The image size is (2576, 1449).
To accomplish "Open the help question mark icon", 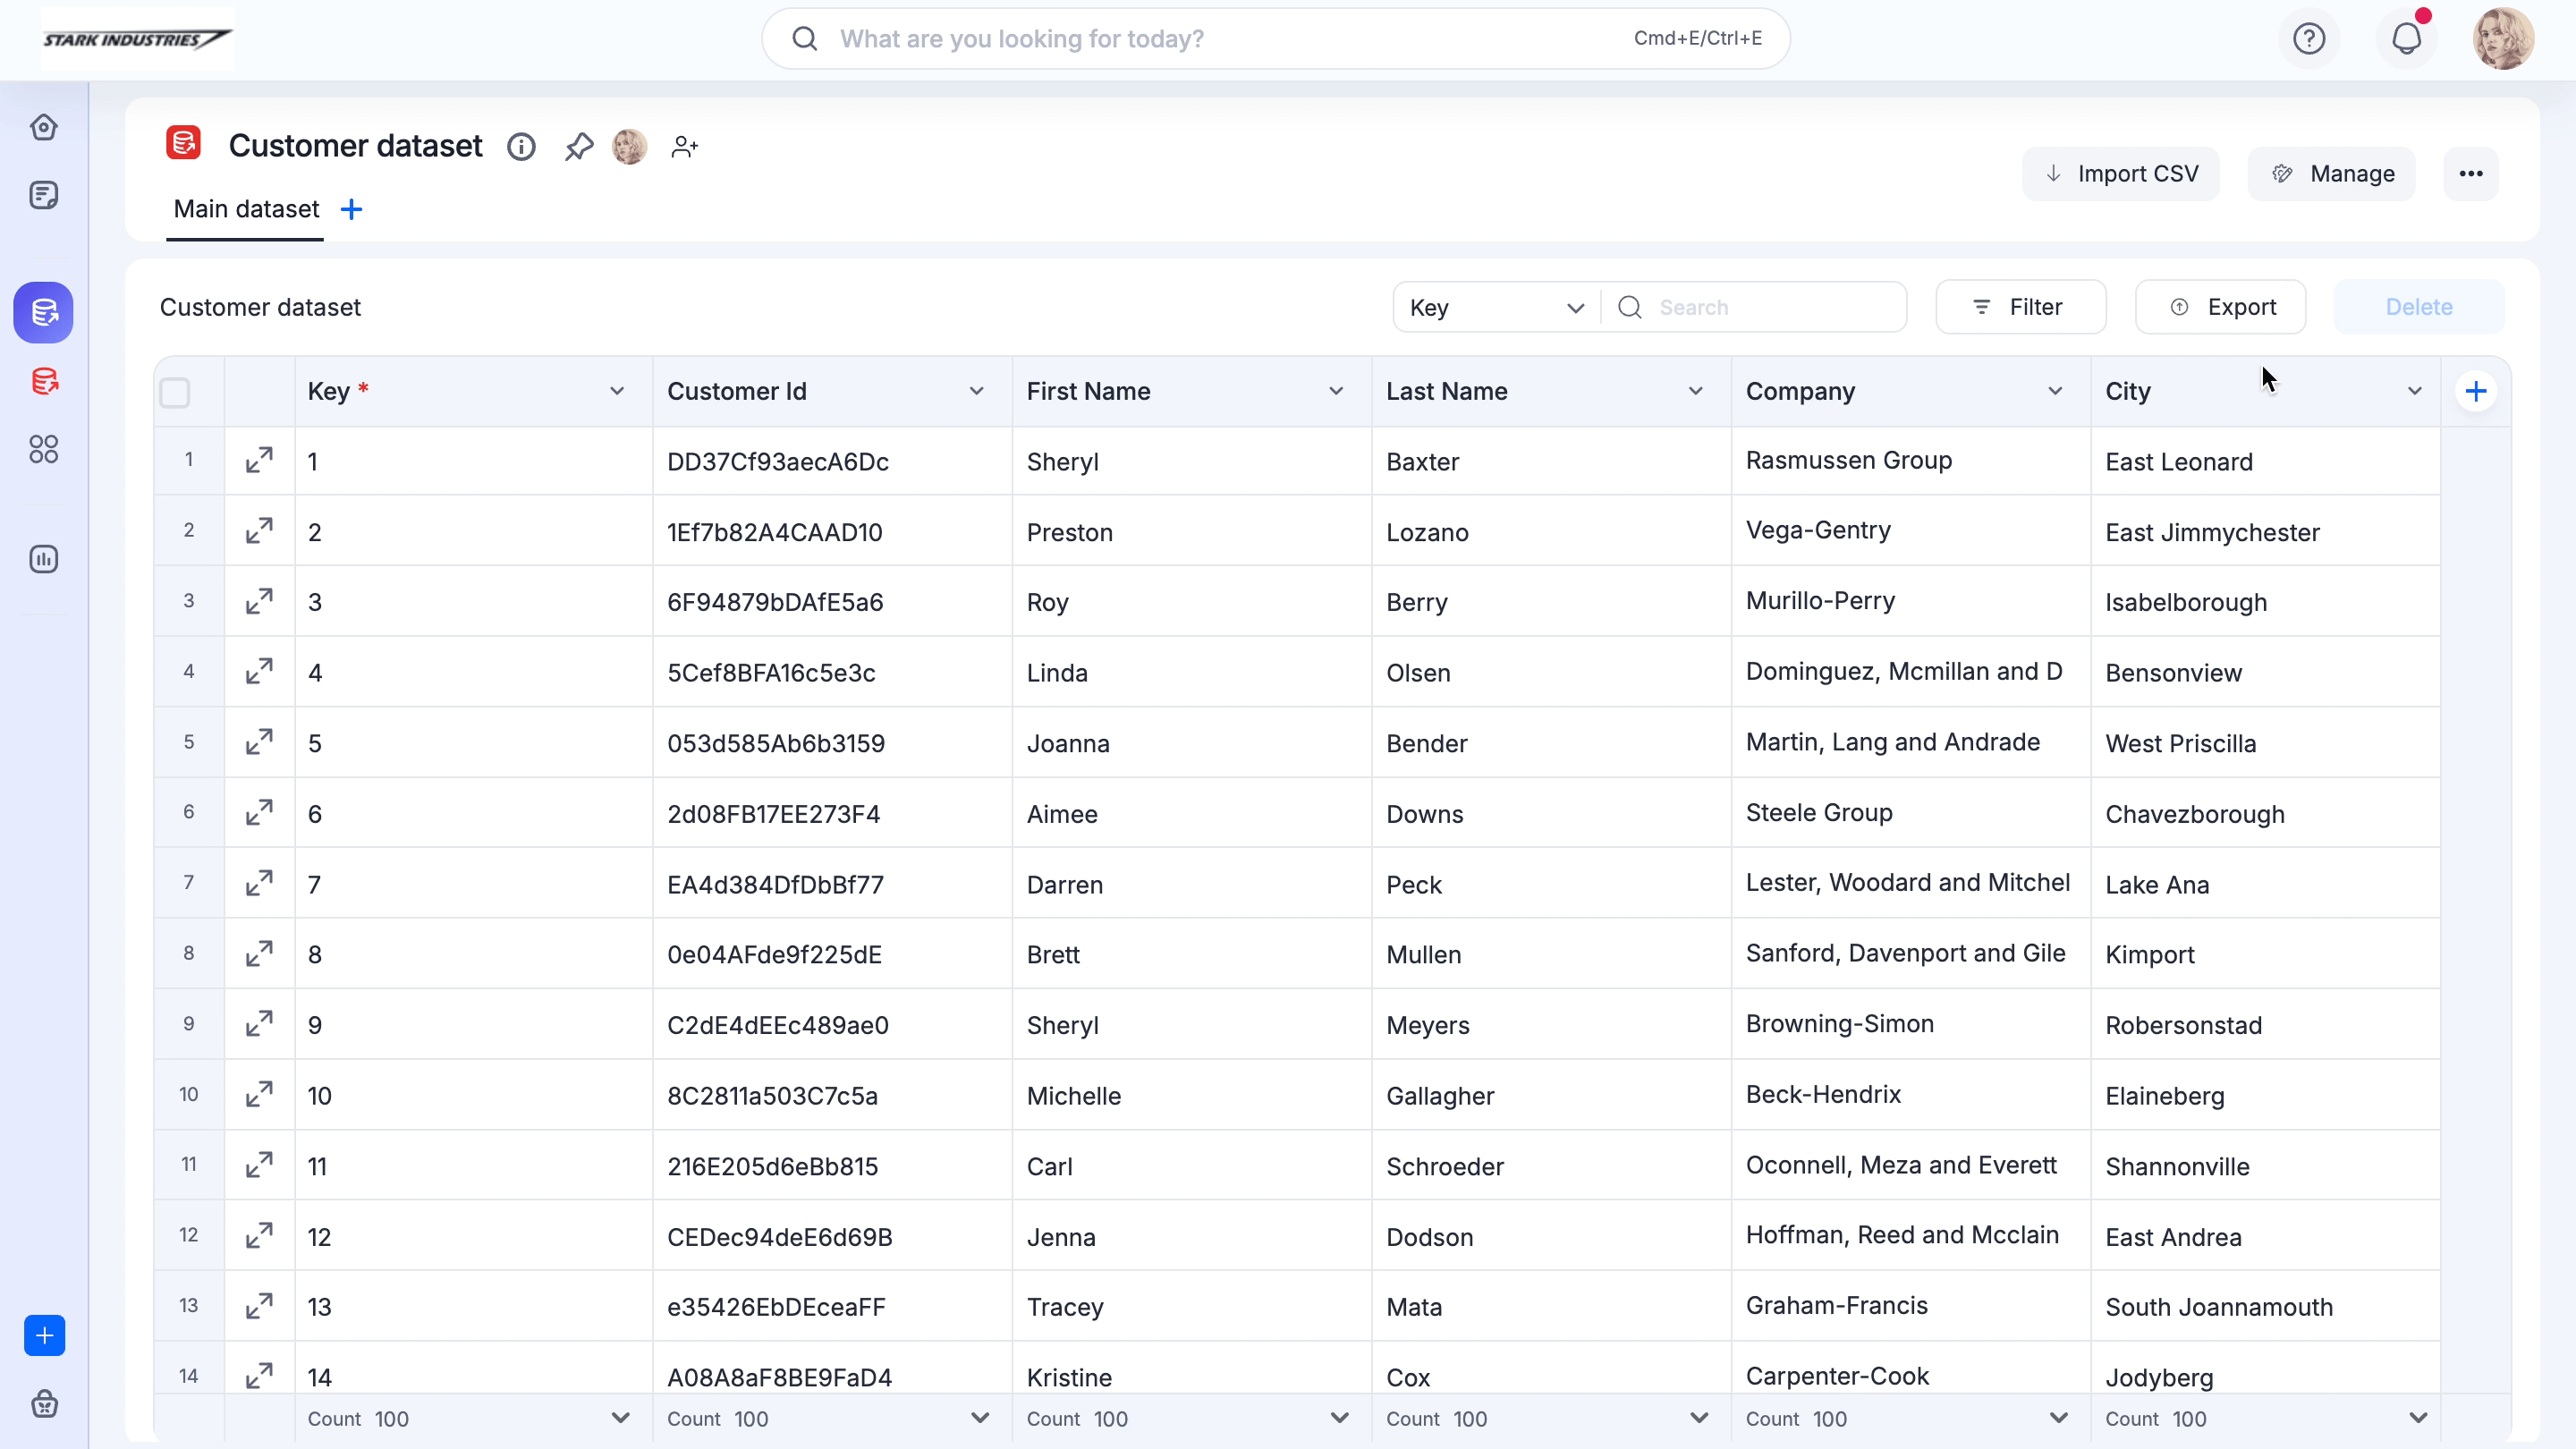I will pyautogui.click(x=2309, y=39).
